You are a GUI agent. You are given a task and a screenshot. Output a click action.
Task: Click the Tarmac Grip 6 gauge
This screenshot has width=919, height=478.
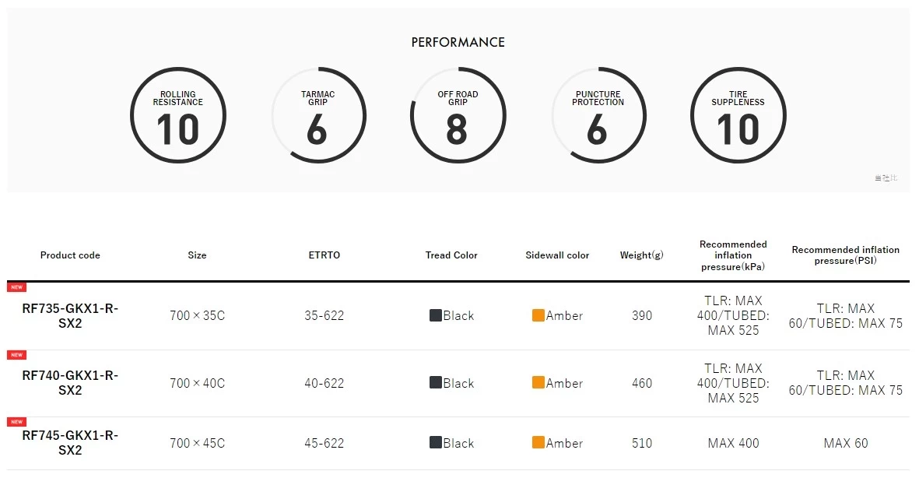coord(318,115)
